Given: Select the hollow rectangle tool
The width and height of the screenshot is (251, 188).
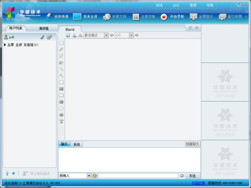Looking at the screenshot, I should tap(61, 82).
